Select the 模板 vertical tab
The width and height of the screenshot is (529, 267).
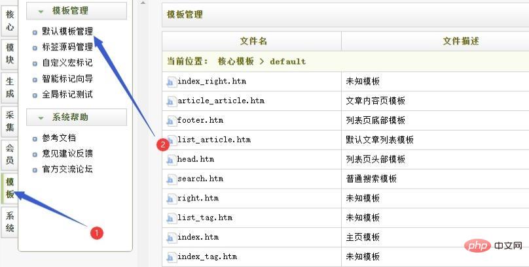[9, 188]
